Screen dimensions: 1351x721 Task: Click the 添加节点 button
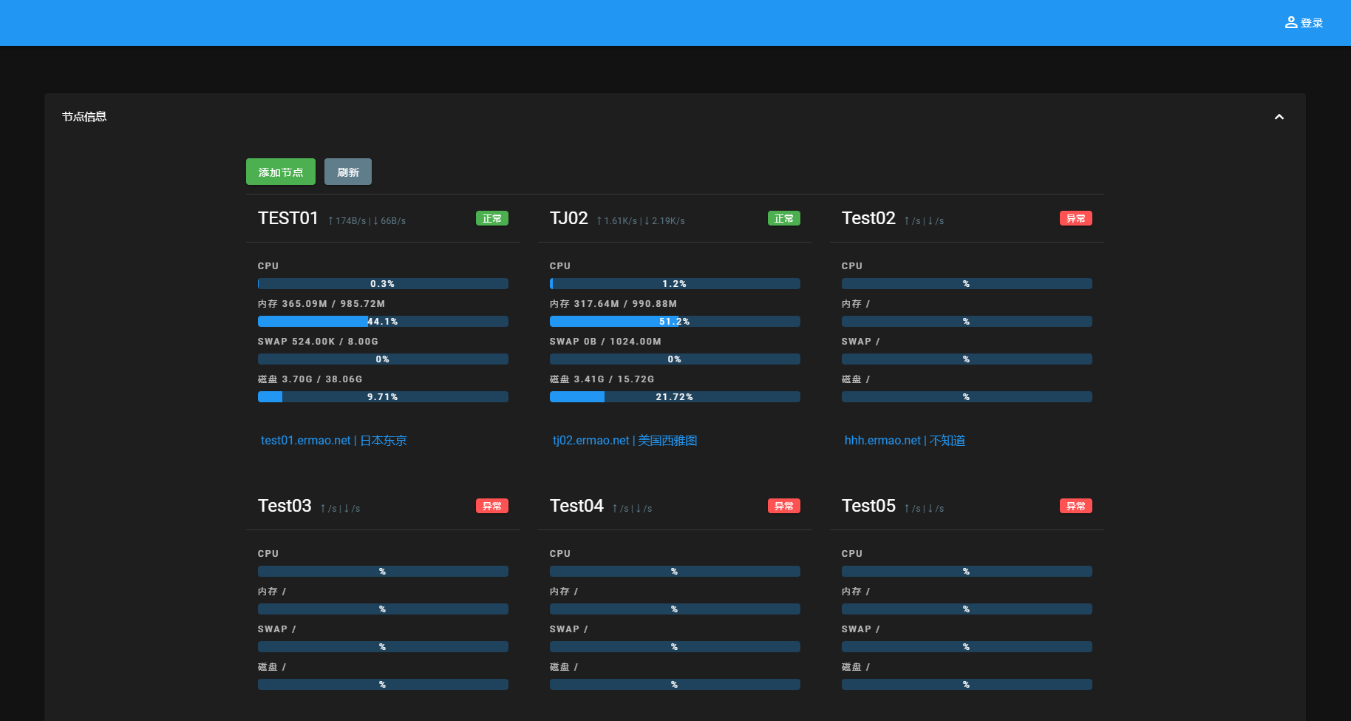(x=281, y=172)
